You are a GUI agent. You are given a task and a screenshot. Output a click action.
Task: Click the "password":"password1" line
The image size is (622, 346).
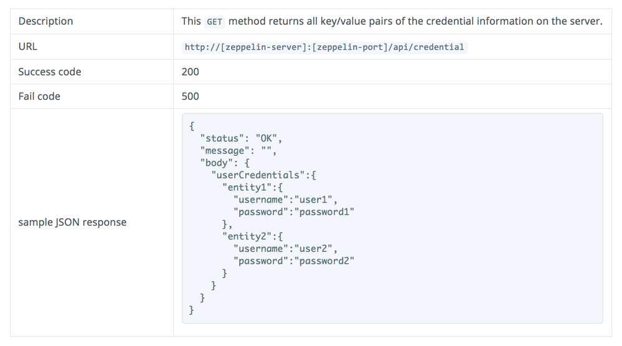pos(293,212)
